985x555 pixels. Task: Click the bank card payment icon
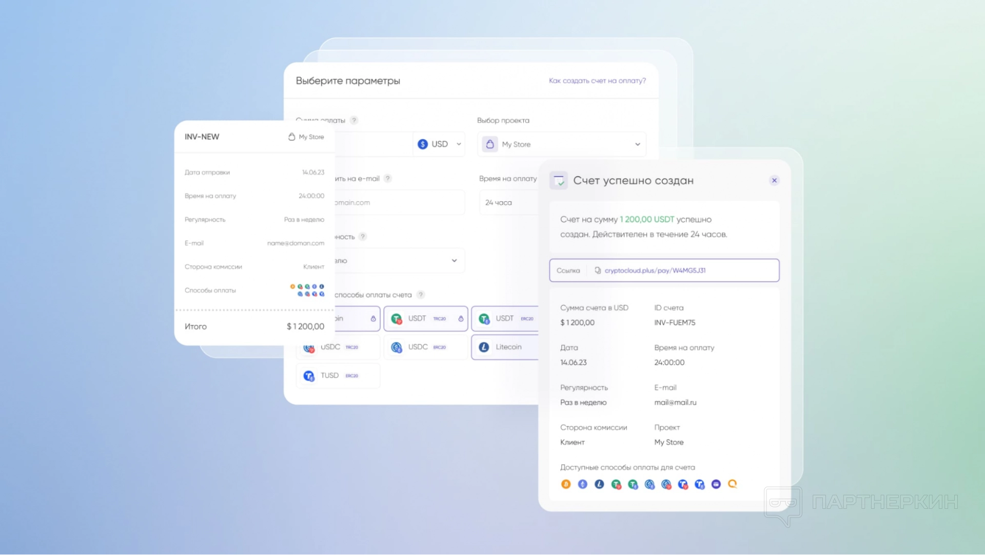coord(716,484)
